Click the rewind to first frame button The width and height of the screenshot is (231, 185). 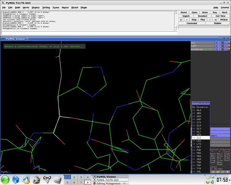(x=182, y=19)
